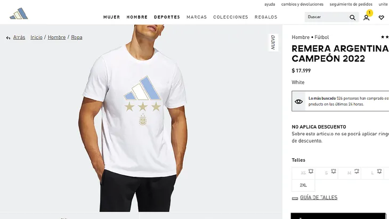Open cambios y devoluciones link
Image resolution: width=389 pixels, height=219 pixels.
[x=302, y=4]
